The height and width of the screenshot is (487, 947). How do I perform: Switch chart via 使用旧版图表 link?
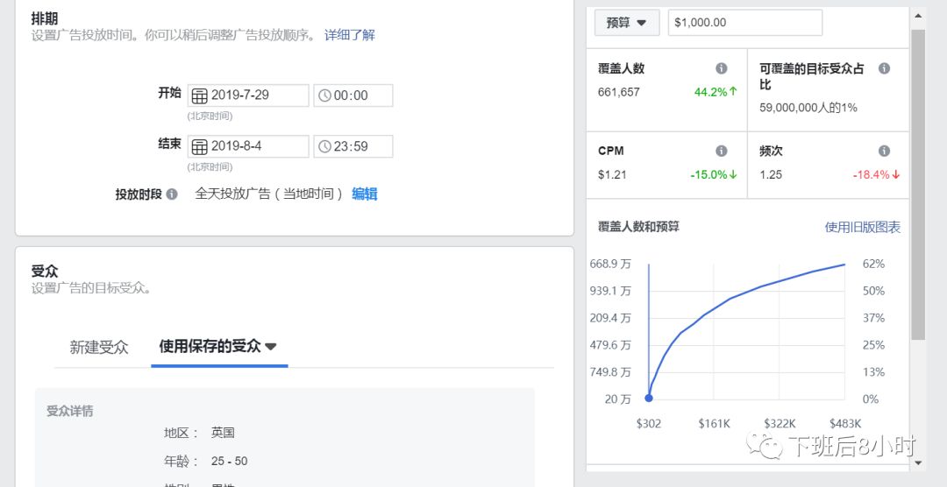click(863, 227)
